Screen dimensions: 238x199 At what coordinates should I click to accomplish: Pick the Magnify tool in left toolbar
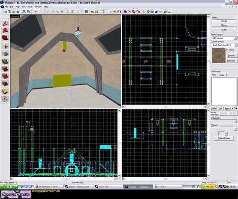point(5,30)
